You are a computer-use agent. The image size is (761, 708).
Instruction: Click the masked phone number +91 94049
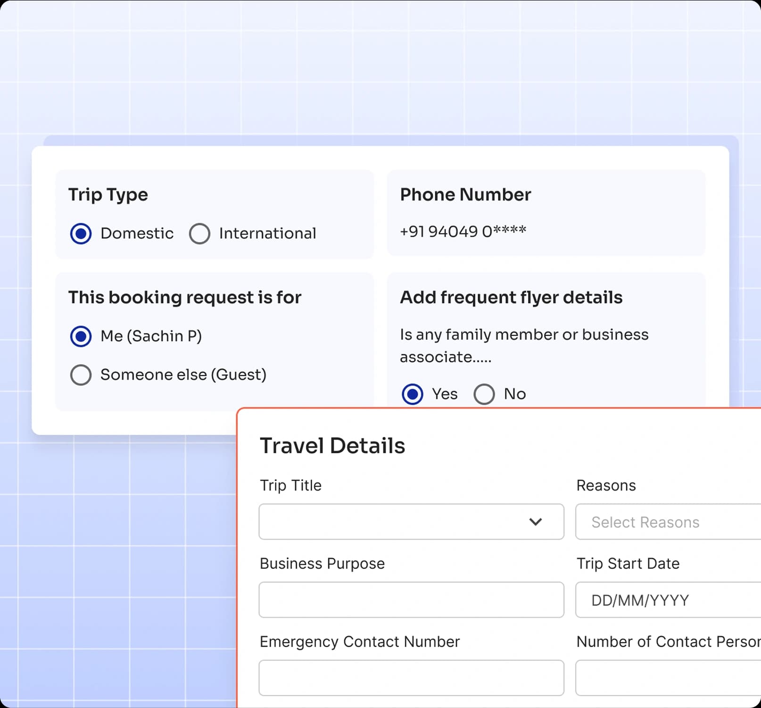click(463, 231)
